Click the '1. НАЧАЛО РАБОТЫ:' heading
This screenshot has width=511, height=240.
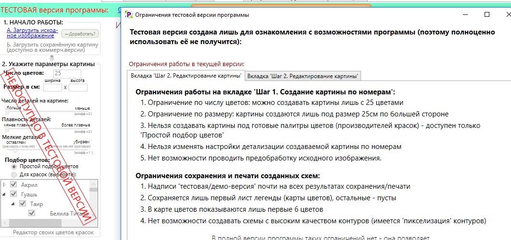(x=33, y=23)
